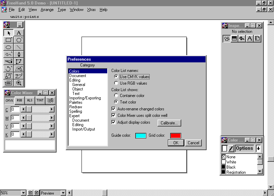Switch to HLS tab in Color Mixer
The width and height of the screenshot is (274, 196).
pos(30,100)
